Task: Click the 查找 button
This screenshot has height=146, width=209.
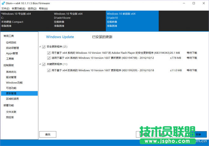Action: 48,134
